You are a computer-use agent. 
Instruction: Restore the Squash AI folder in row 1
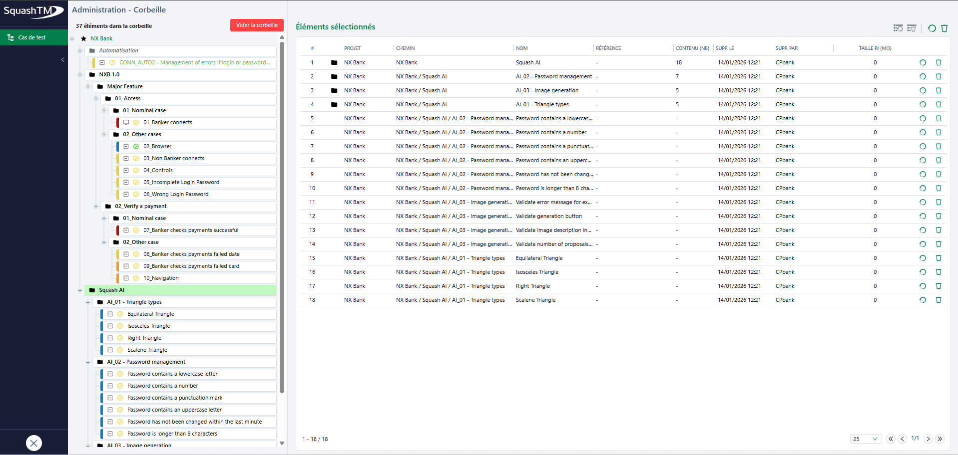pos(923,62)
